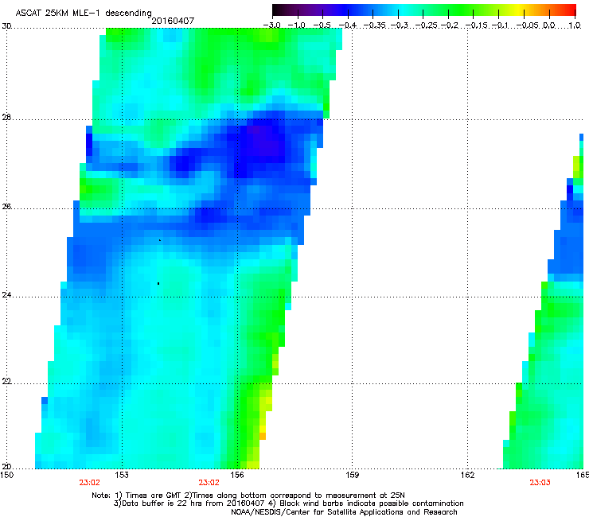This screenshot has height=517, width=589.
Task: Click the note line about Times are GMT
Action: (x=248, y=496)
